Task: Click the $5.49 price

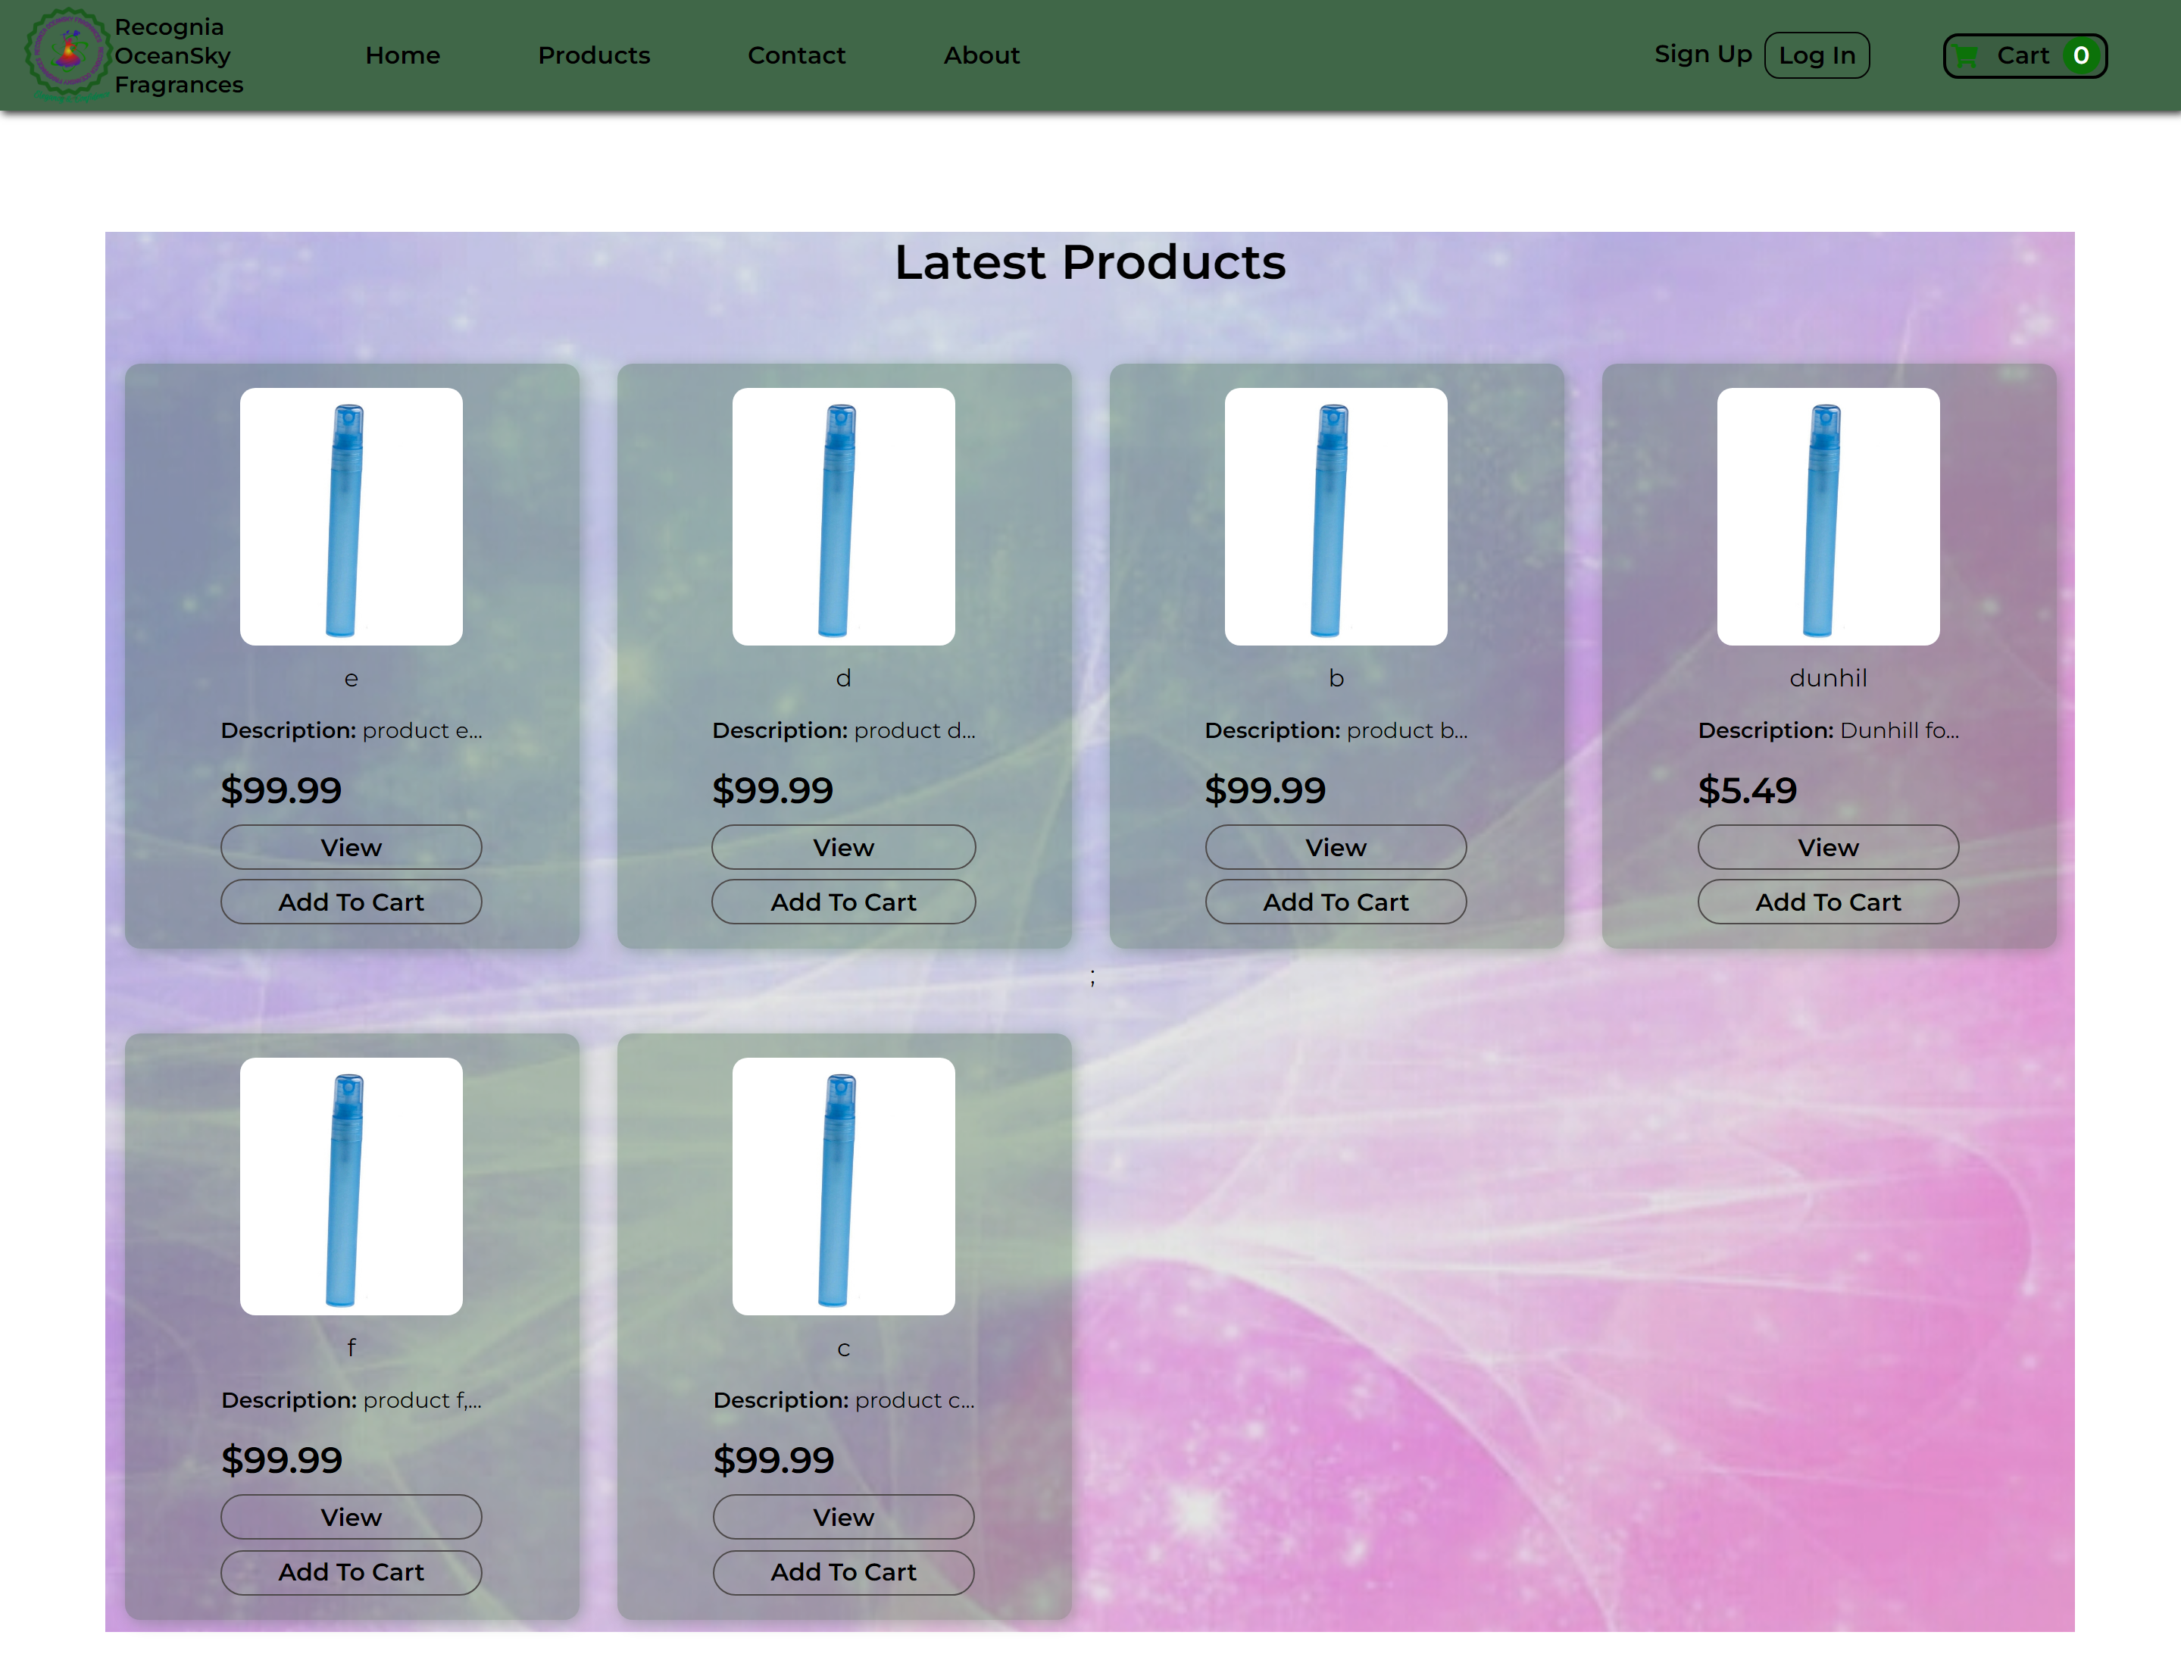Action: pyautogui.click(x=1748, y=790)
